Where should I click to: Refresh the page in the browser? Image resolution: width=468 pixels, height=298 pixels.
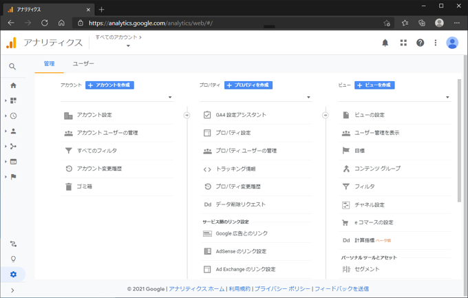point(45,23)
